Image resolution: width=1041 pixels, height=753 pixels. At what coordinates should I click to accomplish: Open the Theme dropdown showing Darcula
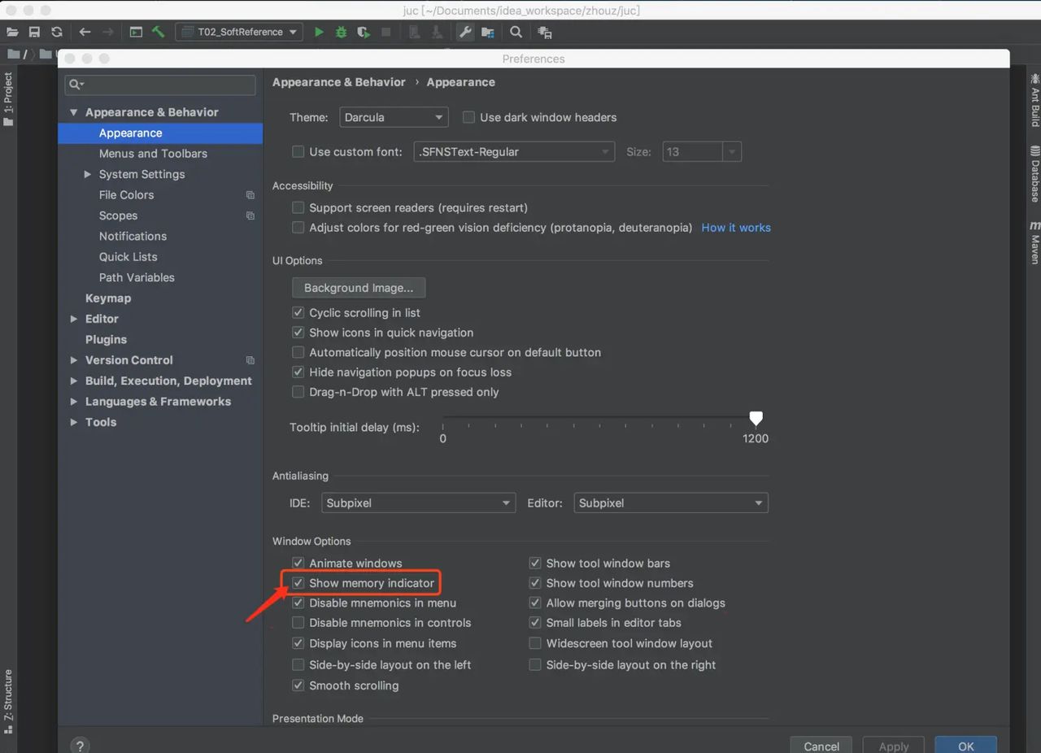pyautogui.click(x=394, y=117)
